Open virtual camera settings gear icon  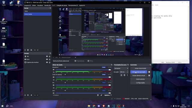coord(149,76)
